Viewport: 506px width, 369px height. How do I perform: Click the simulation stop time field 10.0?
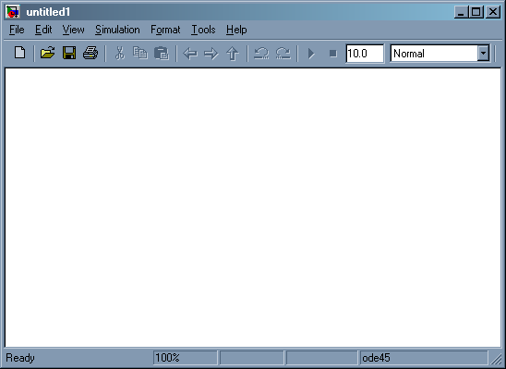coord(365,54)
